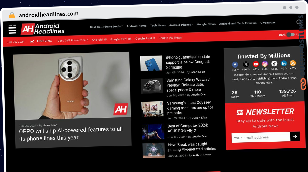Open the X (Twitter) social icon

246,64
